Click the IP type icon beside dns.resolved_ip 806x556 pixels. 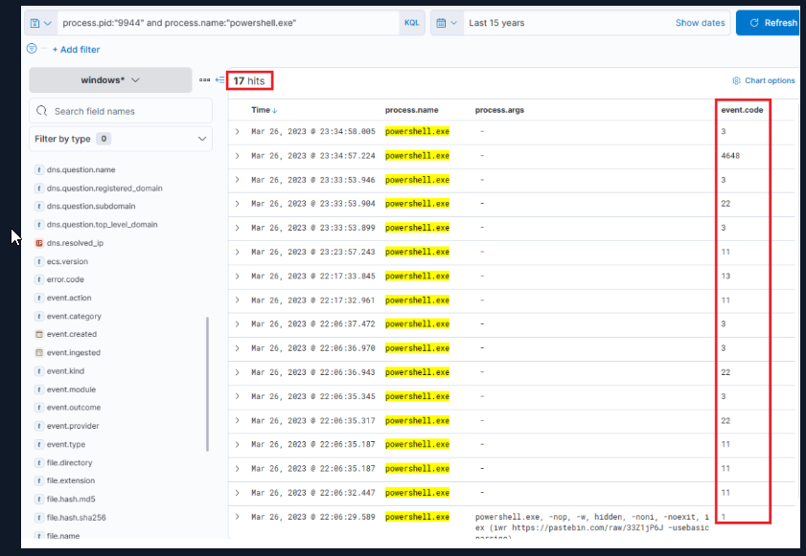[x=38, y=243]
